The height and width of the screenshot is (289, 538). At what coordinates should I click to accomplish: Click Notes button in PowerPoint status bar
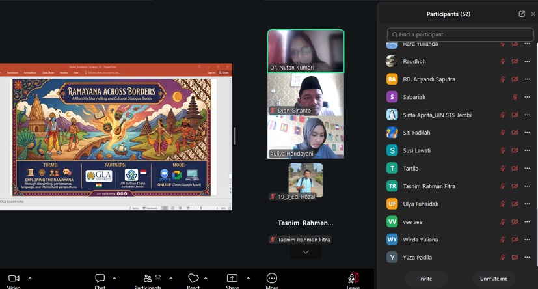click(134, 208)
